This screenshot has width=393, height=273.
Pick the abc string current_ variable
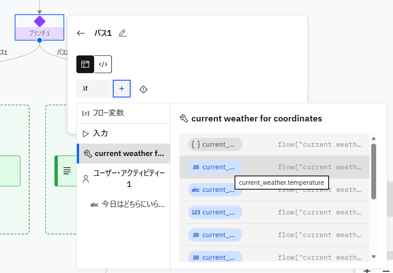click(215, 190)
